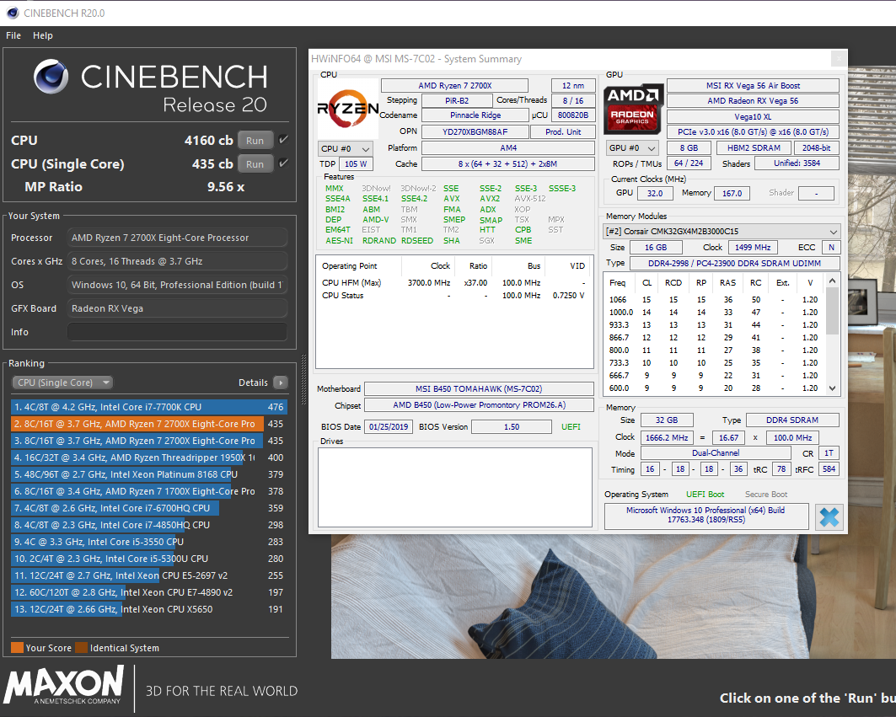This screenshot has height=717, width=896.
Task: Select the Intel Core i7-7700K ranking row
Action: [x=148, y=407]
